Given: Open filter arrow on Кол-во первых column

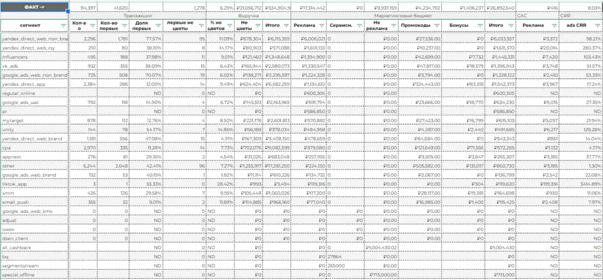Looking at the screenshot, I should coord(124,26).
